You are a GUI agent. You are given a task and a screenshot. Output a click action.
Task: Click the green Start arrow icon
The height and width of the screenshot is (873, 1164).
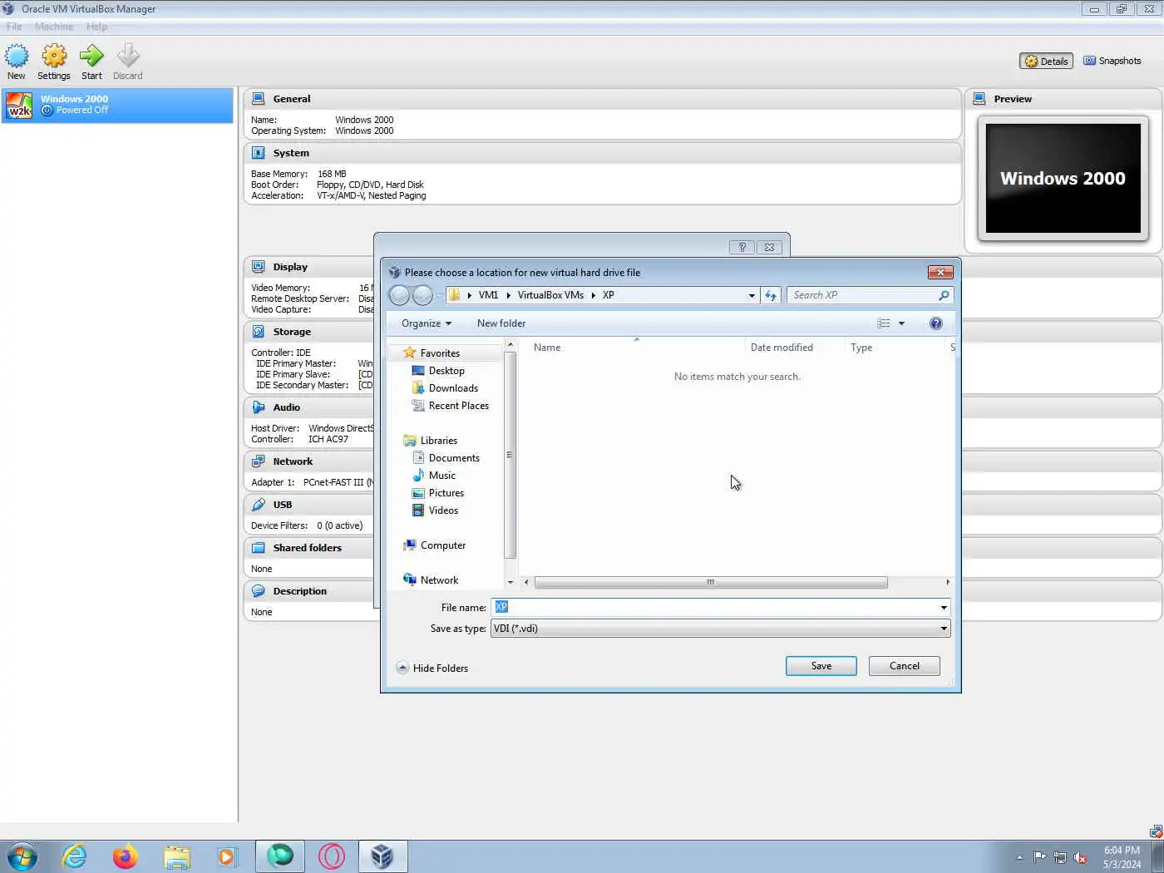tap(91, 57)
